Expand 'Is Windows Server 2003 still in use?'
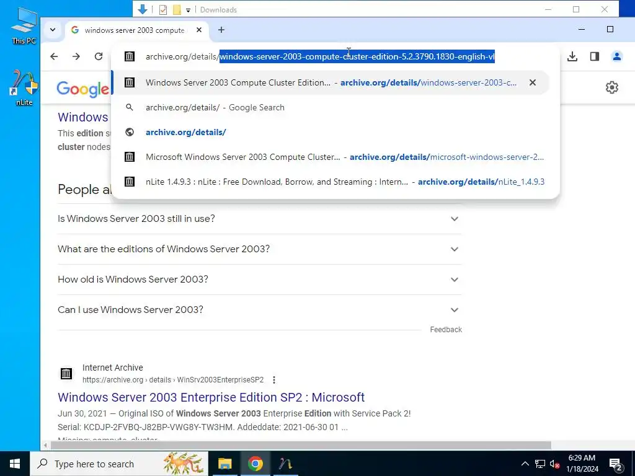 260,219
